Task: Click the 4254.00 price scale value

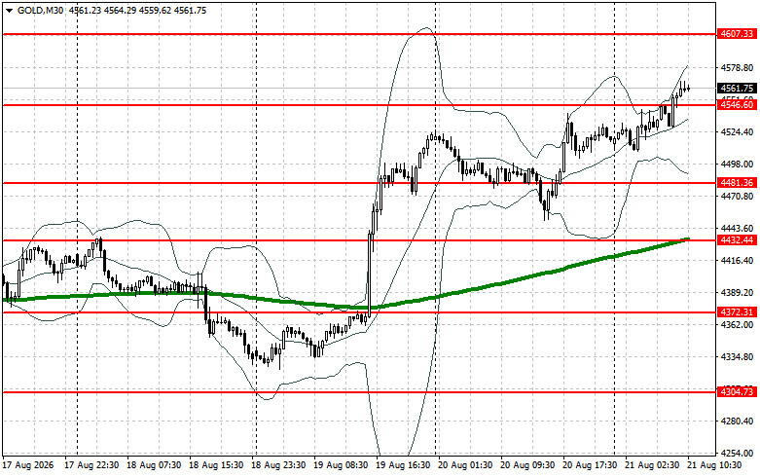Action: pyautogui.click(x=737, y=454)
